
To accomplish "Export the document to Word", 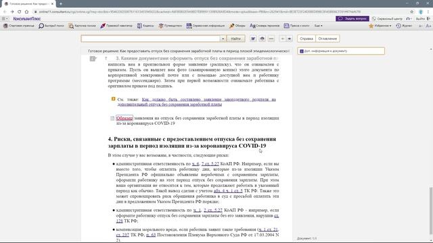I will click(253, 38).
